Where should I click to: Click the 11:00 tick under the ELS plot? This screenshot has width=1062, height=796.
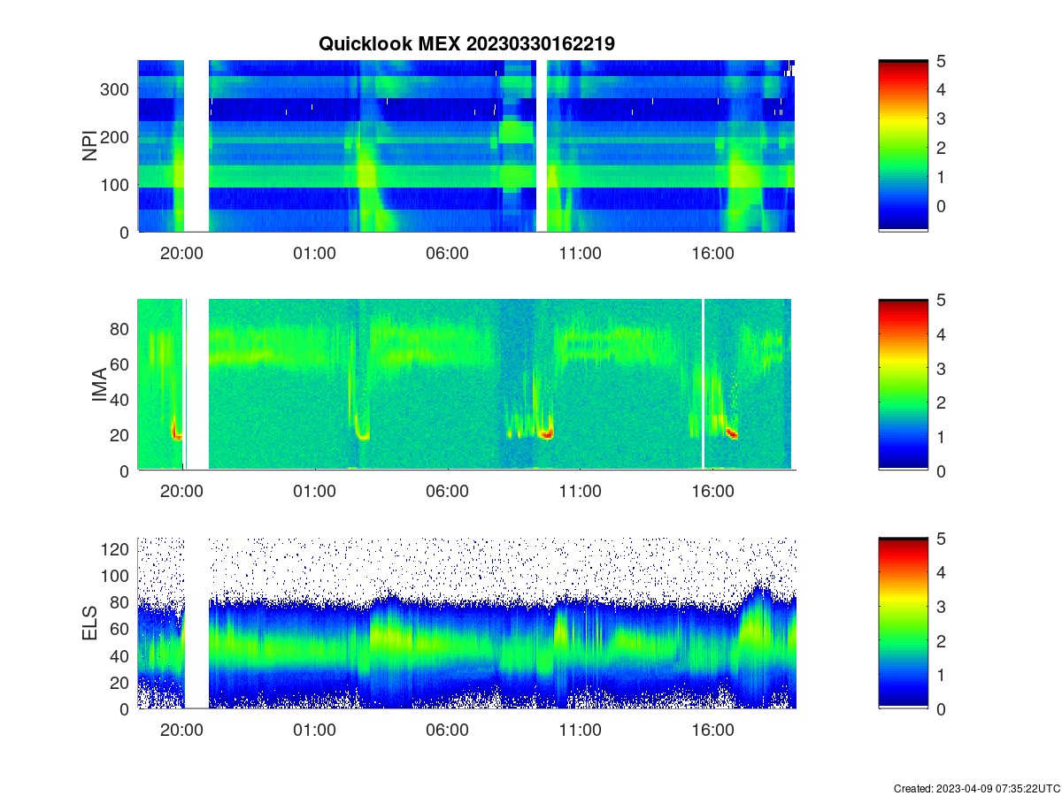click(x=581, y=731)
